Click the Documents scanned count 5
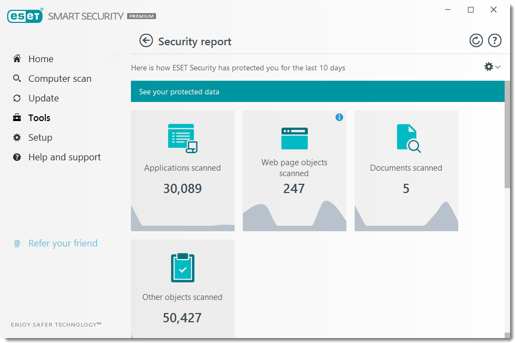Viewport: 515px width, 343px height. (406, 188)
